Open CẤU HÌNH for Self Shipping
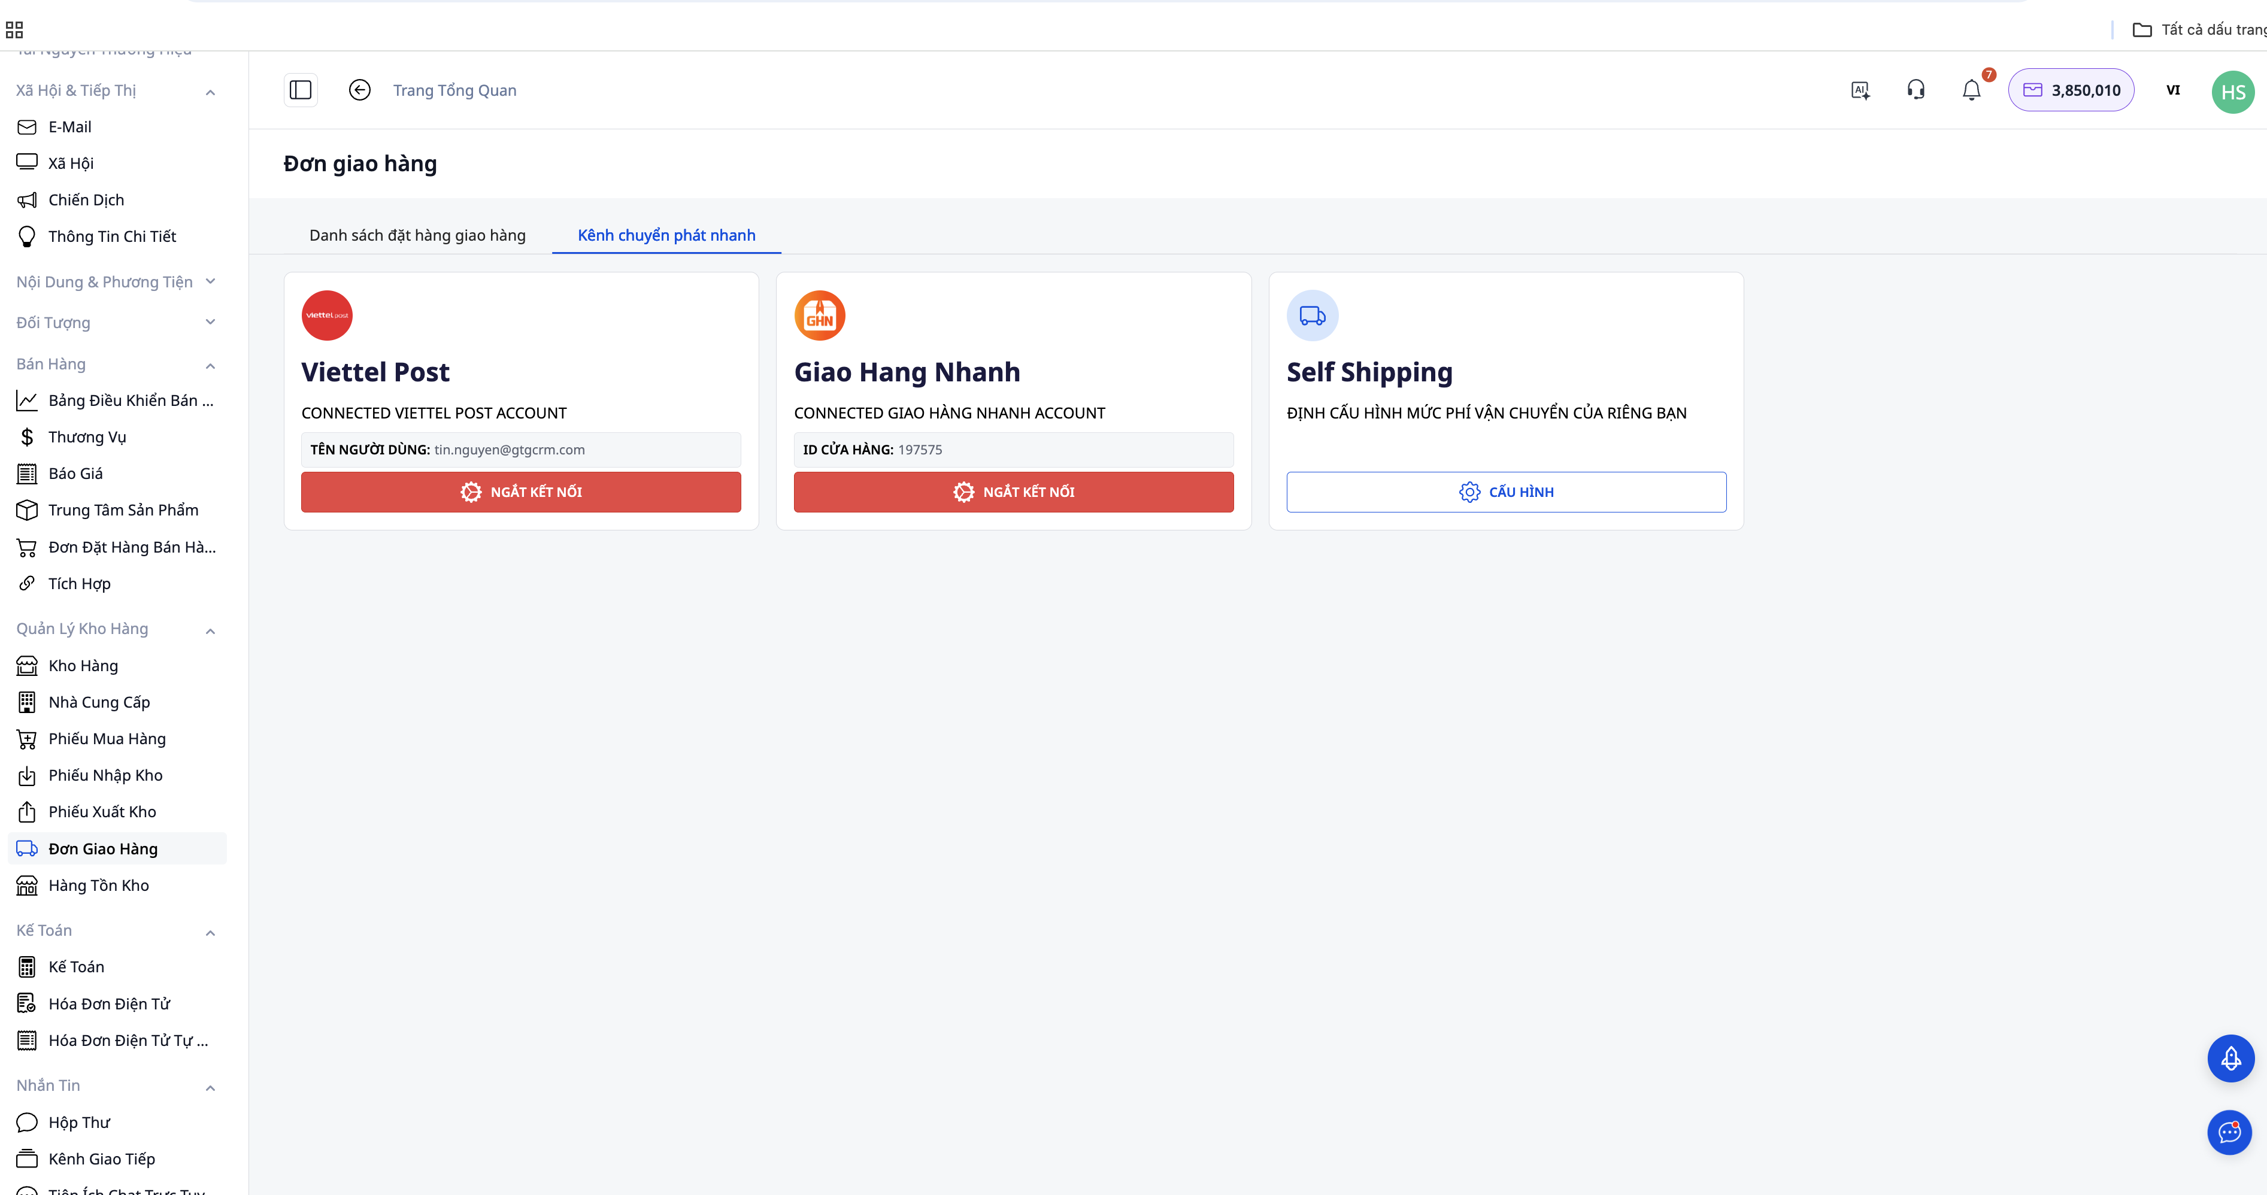This screenshot has height=1195, width=2267. [1506, 491]
